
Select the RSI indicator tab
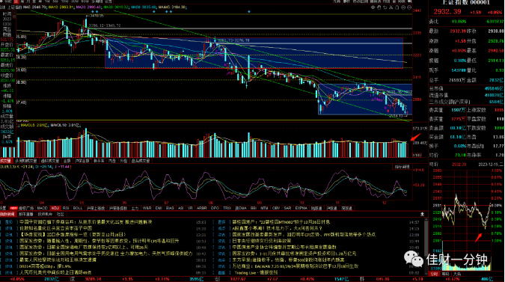click(66, 208)
